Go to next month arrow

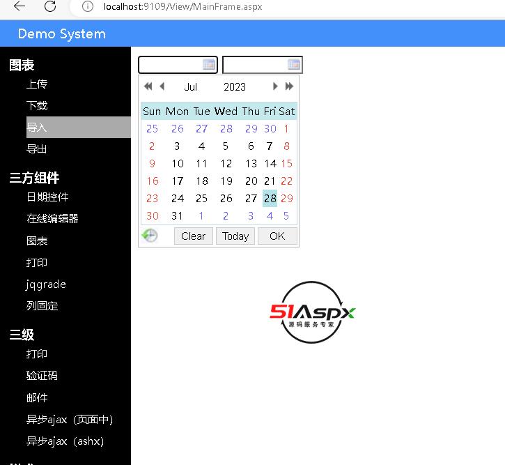tap(275, 86)
